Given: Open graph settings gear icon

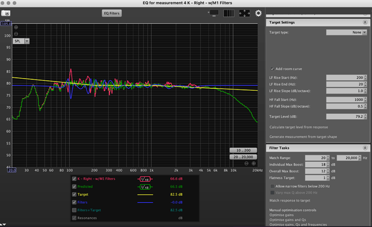Looking at the screenshot, I should [258, 13].
